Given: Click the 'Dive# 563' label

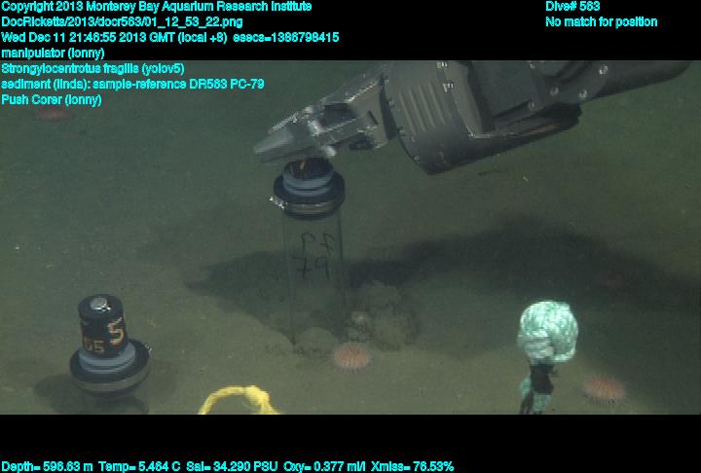Looking at the screenshot, I should [x=572, y=6].
